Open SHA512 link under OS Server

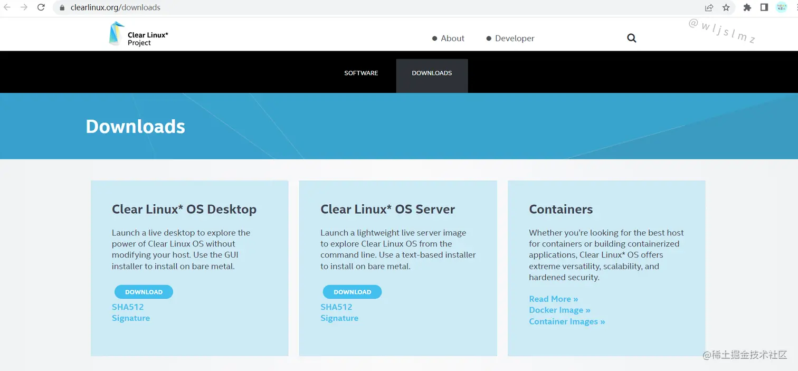click(336, 307)
